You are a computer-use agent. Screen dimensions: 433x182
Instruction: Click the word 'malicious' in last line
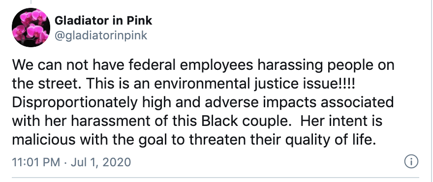click(x=44, y=141)
